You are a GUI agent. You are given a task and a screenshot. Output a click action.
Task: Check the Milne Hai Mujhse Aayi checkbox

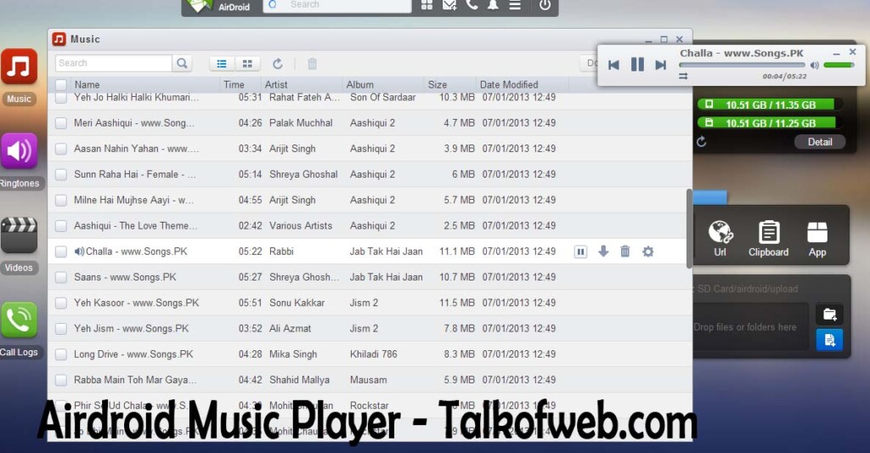pos(61,201)
